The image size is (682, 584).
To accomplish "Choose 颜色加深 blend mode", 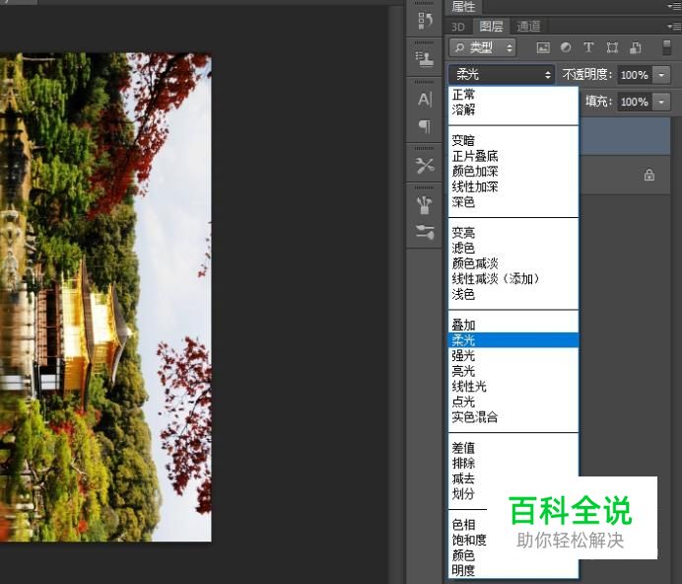I will (513, 171).
